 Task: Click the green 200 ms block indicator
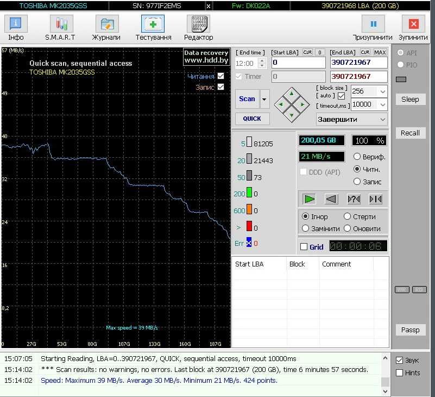tap(249, 193)
